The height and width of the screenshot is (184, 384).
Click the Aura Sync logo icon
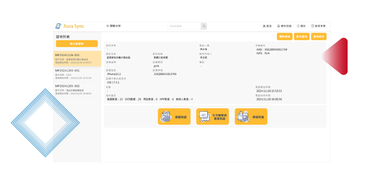tap(58, 26)
